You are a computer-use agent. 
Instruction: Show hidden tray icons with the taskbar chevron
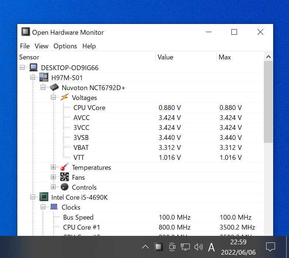click(x=145, y=247)
